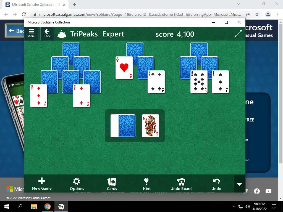283x212 pixels.
Task: Open Chrome profile avatar menu
Action: coord(268,14)
